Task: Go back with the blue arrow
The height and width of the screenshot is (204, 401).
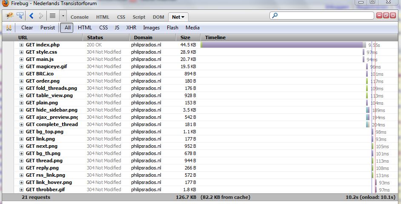Action: coord(31,16)
